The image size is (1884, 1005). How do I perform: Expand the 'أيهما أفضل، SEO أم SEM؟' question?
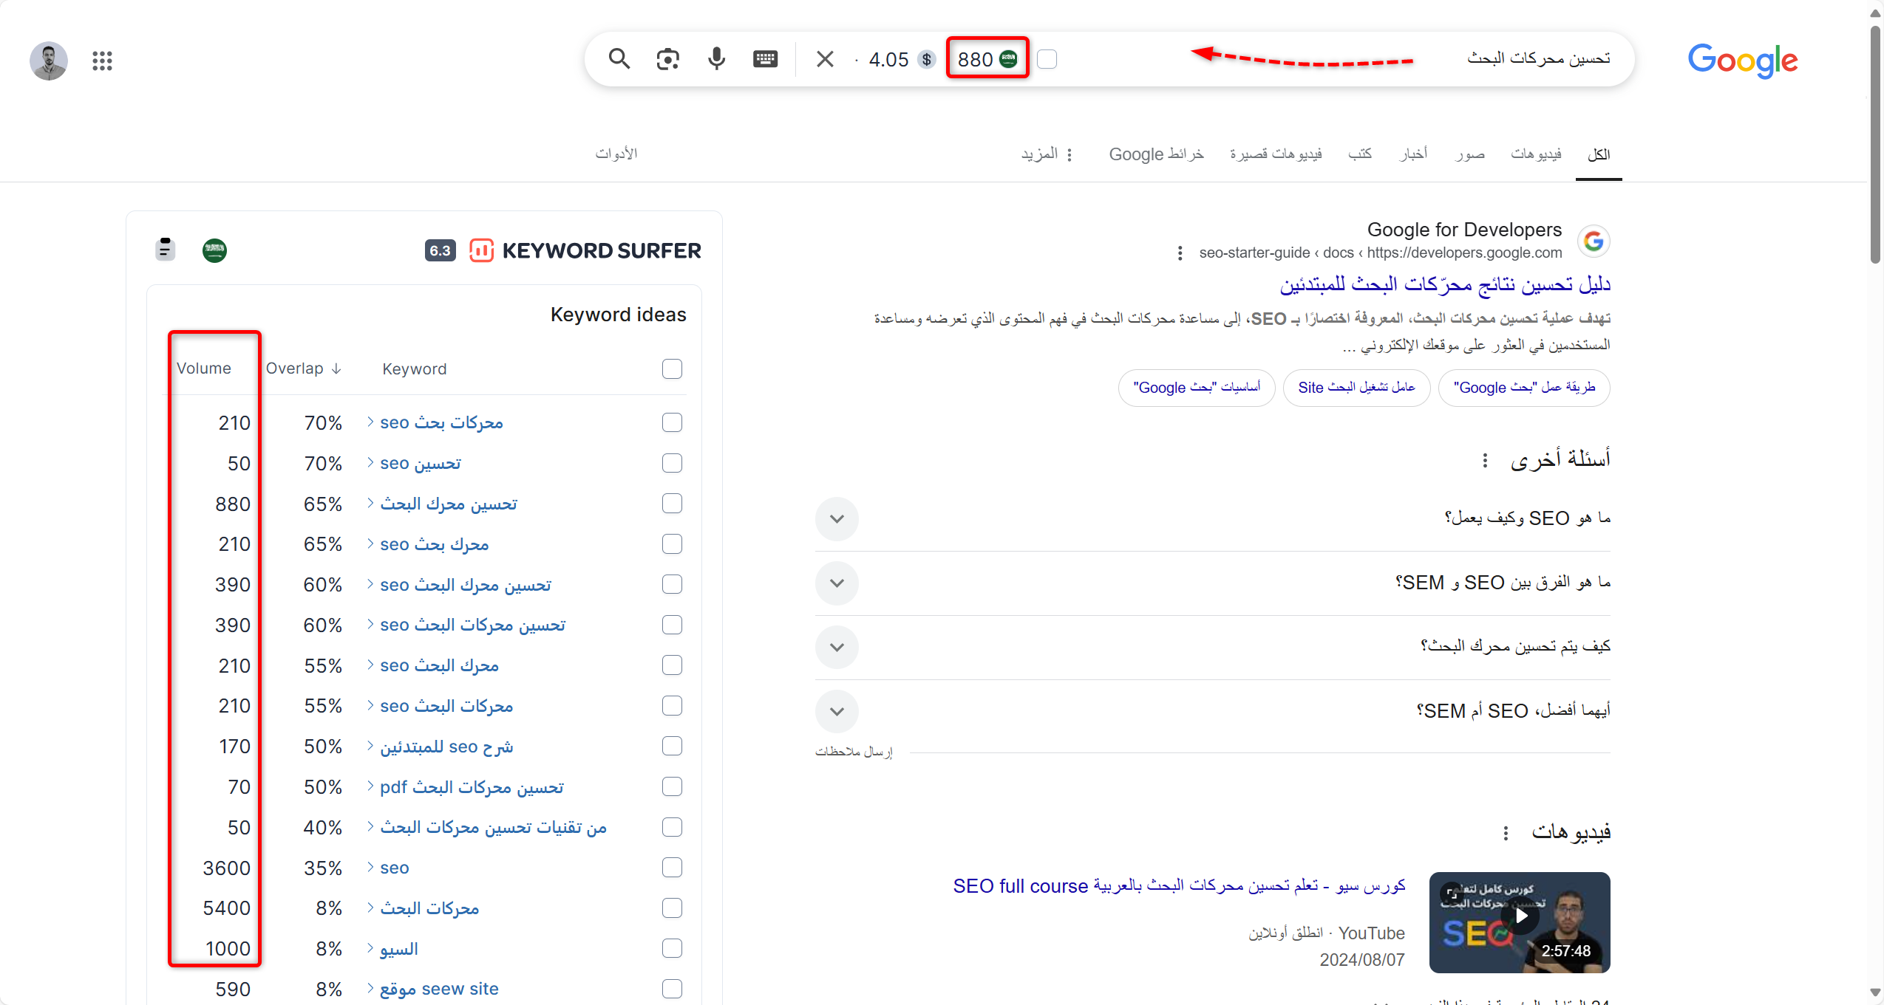click(836, 712)
